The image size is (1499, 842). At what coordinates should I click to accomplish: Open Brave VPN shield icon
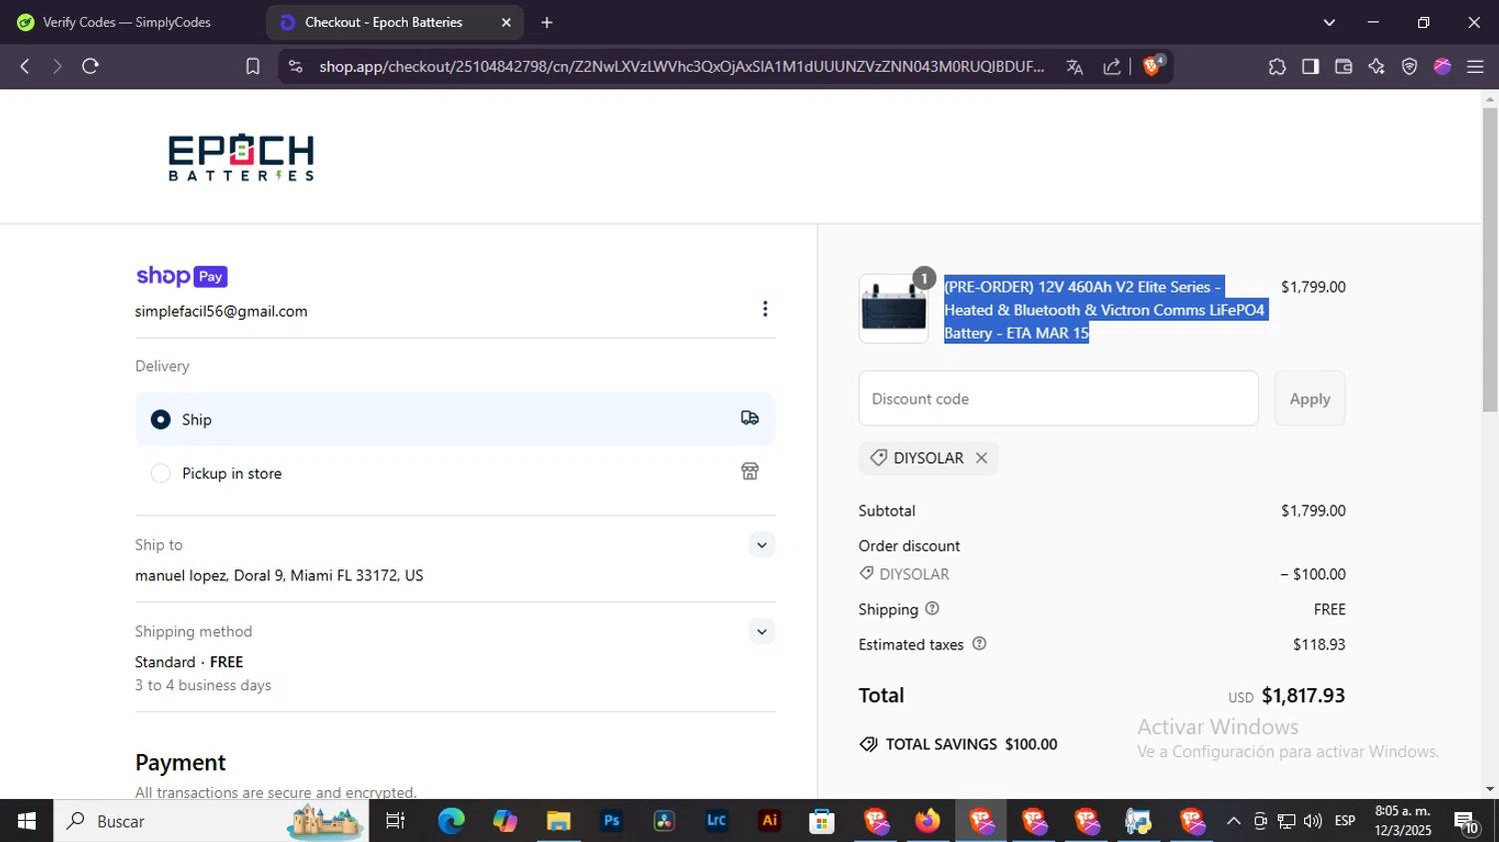click(x=1409, y=66)
